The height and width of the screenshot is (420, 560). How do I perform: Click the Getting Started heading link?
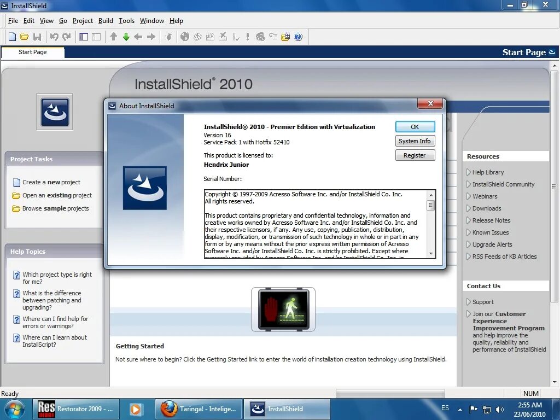click(139, 346)
